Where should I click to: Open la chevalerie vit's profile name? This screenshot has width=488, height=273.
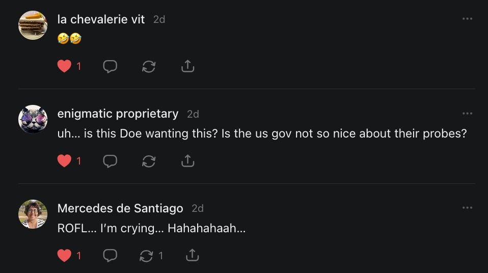tap(101, 19)
